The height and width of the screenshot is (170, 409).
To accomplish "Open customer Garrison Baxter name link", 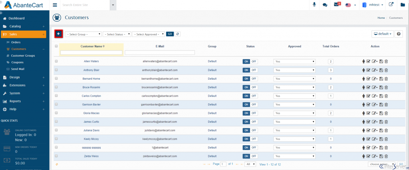I will coord(91,104).
